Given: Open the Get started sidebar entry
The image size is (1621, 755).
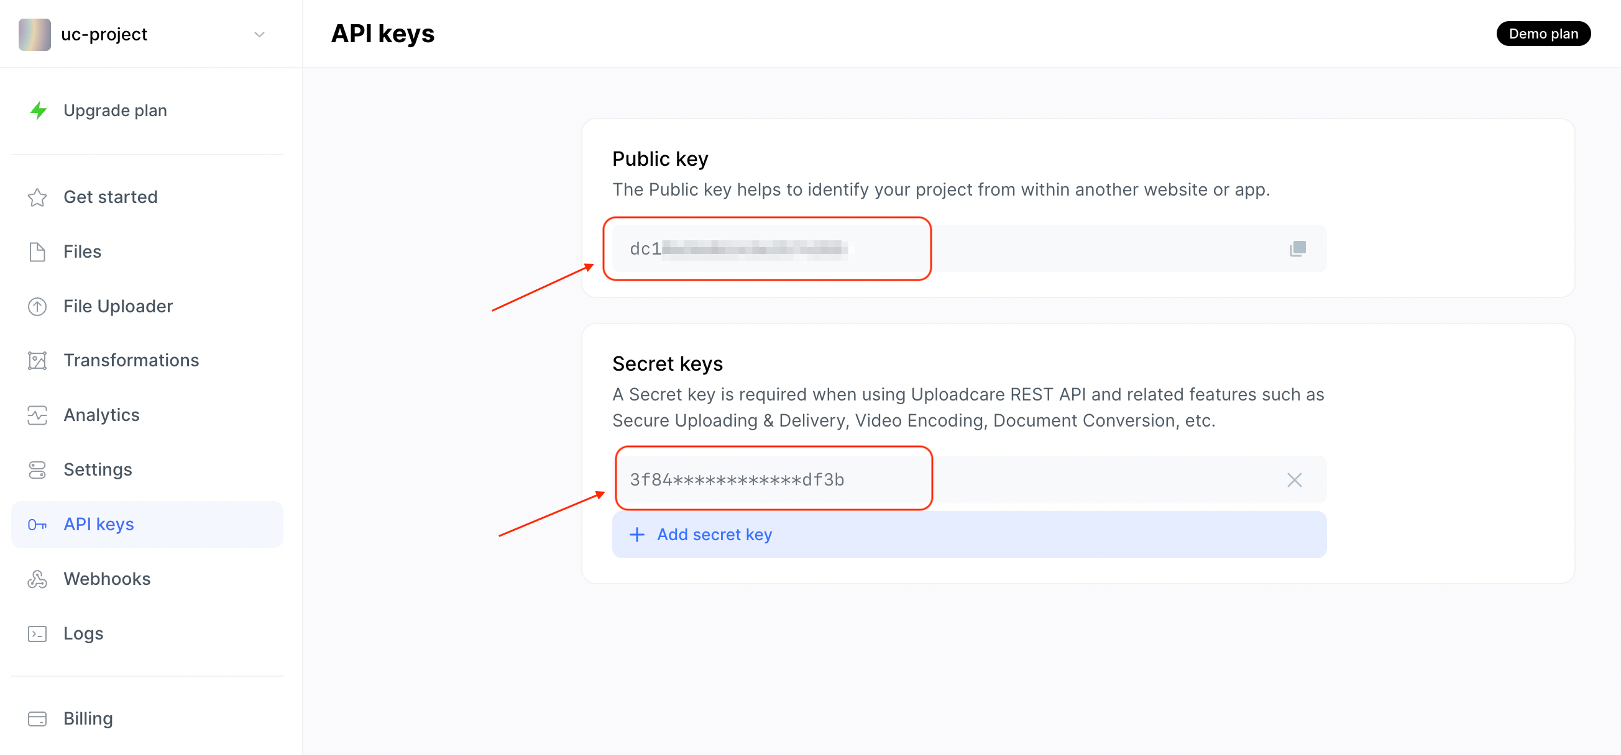Looking at the screenshot, I should point(110,197).
